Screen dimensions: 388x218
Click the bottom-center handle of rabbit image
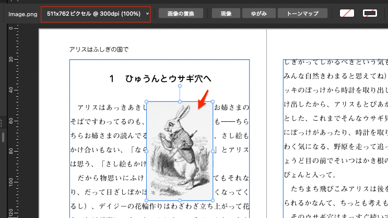180,201
